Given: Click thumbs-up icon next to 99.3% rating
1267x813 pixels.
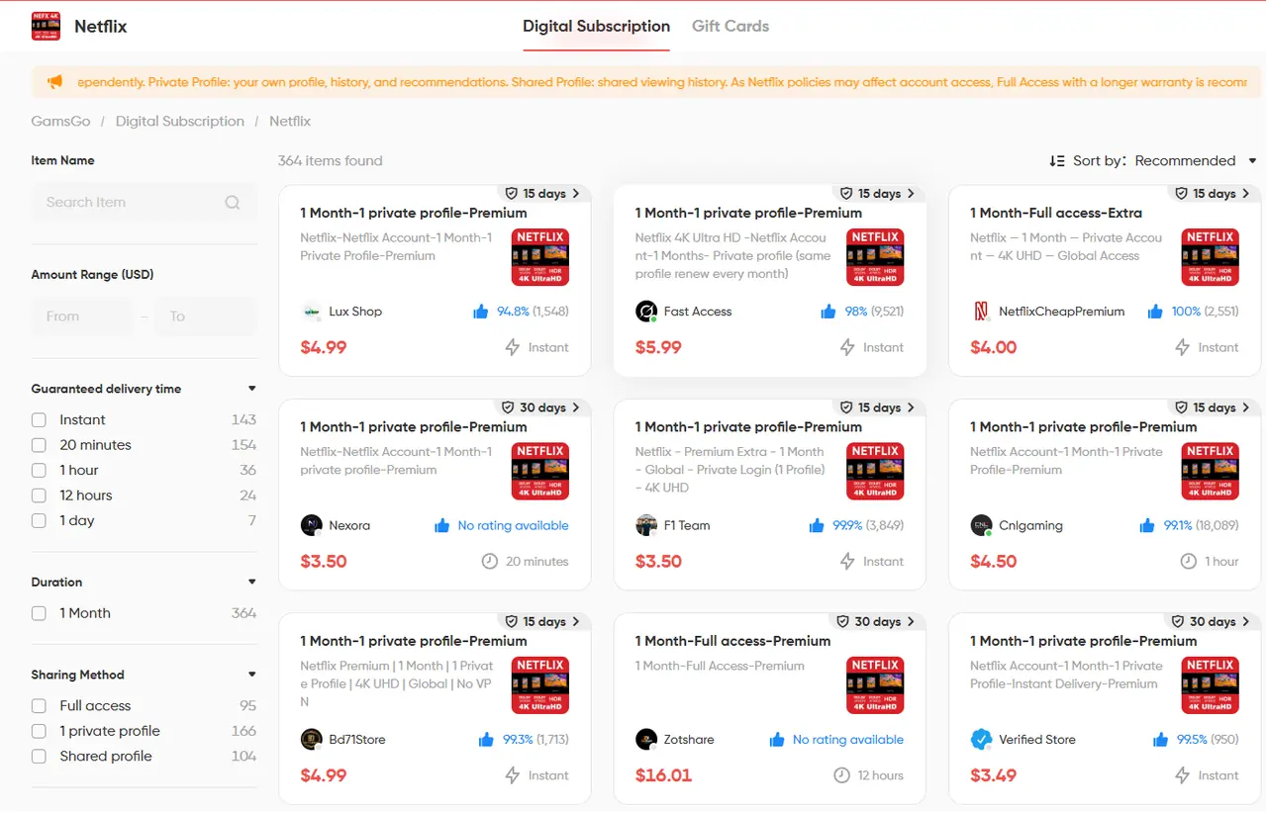Looking at the screenshot, I should coord(486,740).
